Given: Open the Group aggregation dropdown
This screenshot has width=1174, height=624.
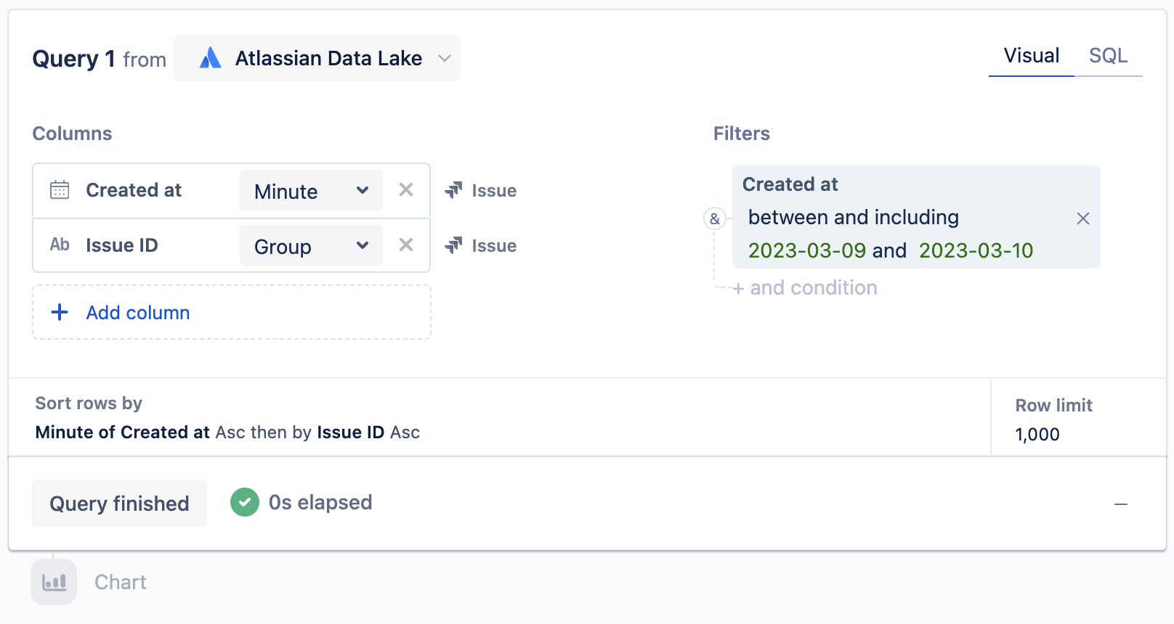Looking at the screenshot, I should (311, 247).
